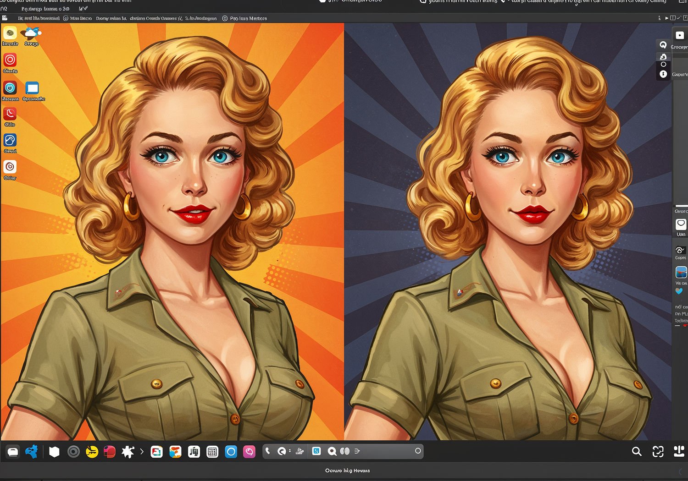Open the cloud-and-bird desktop icon
Image resolution: width=688 pixels, height=481 pixels.
tap(31, 33)
